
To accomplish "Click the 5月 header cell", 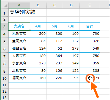I will coord(55,27).
